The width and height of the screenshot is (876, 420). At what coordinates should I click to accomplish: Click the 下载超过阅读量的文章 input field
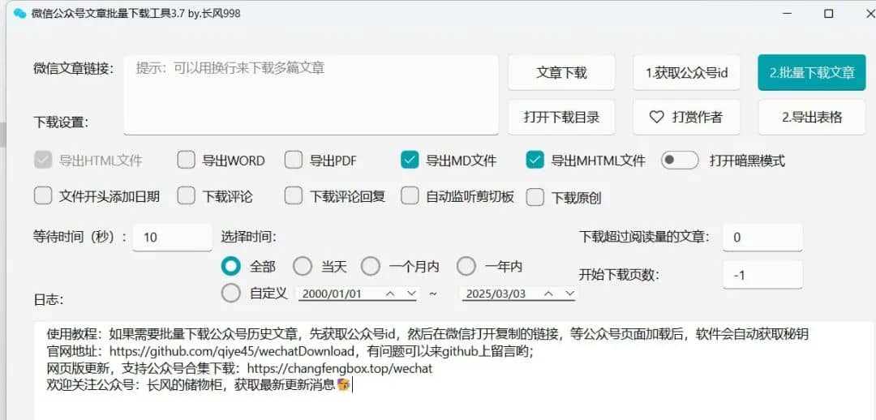coord(762,238)
